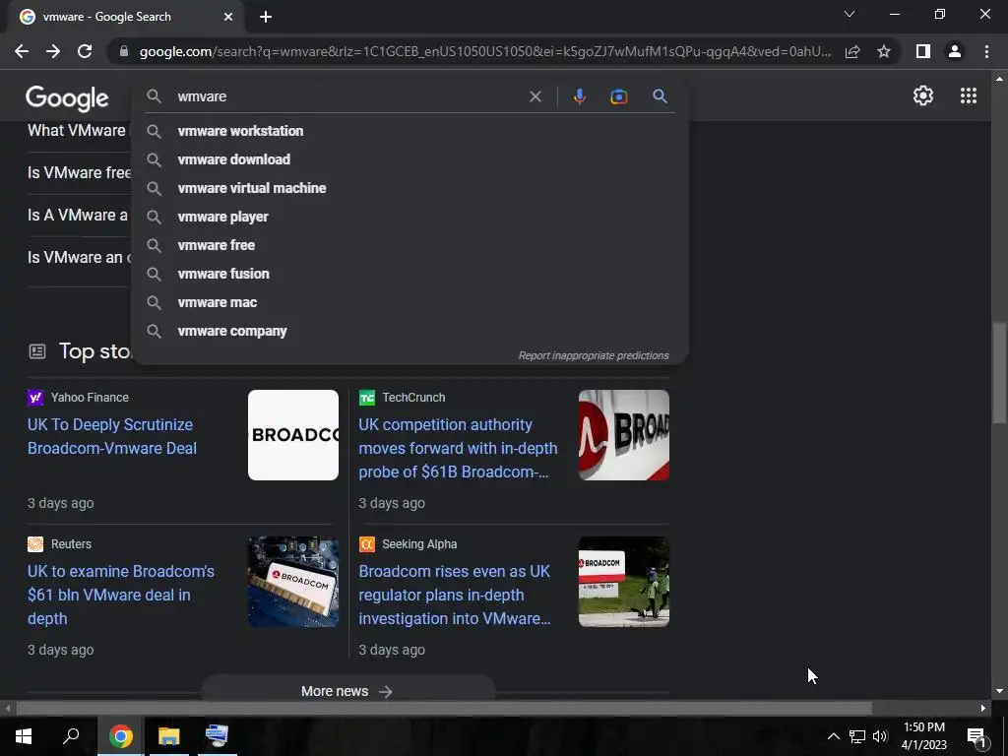
Task: Select suggestion vmware virtual machine
Action: click(410, 188)
